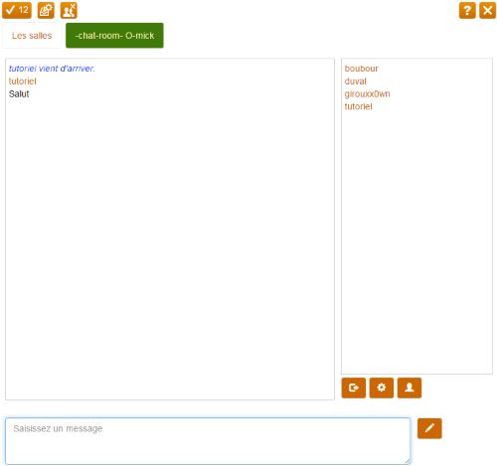Open room settings gear icon
The image size is (497, 466).
pyautogui.click(x=382, y=388)
